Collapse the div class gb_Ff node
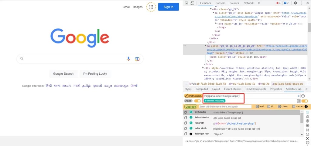Viewport: 311px width, 146px height. click(211, 9)
